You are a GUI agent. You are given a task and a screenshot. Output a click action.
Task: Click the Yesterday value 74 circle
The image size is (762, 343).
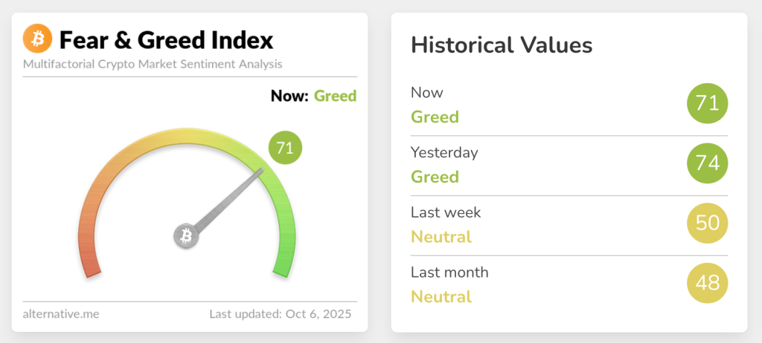pos(707,163)
